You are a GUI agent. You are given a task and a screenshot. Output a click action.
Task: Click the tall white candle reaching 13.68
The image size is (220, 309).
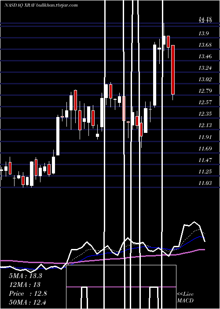(x=155, y=75)
